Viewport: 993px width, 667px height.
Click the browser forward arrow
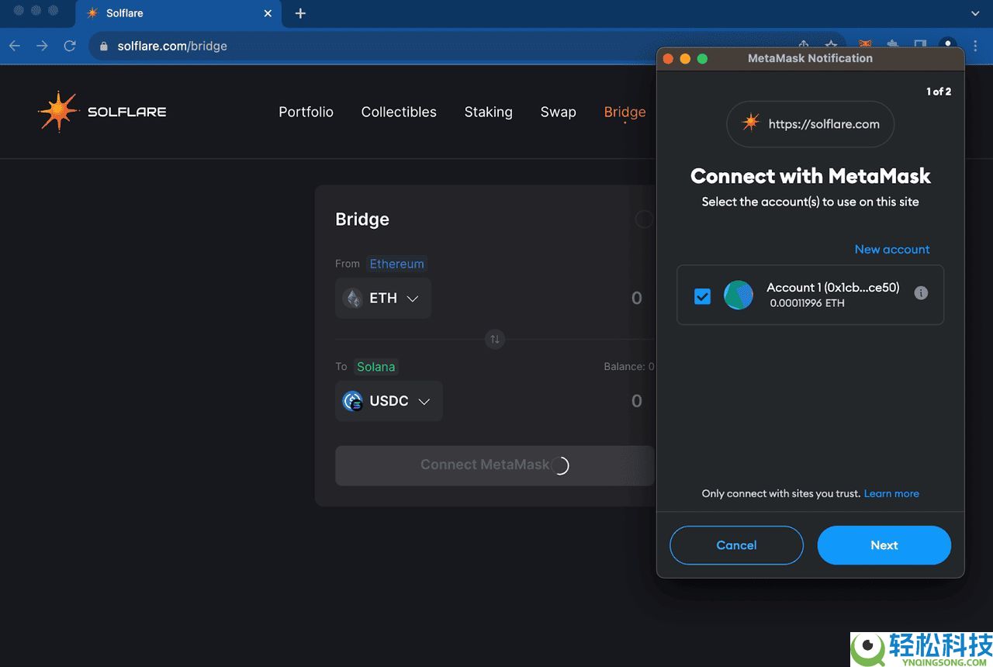42,46
